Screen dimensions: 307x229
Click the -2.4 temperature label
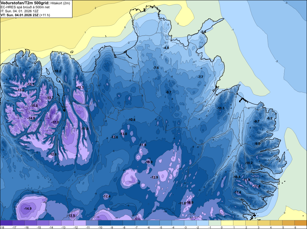point(203,32)
